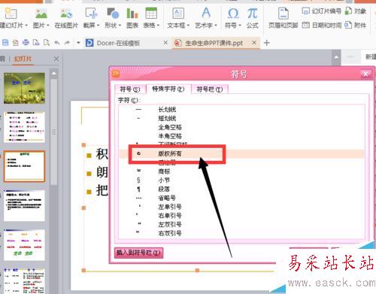The height and width of the screenshot is (294, 376).
Task: Open Header and Footer (页眉和页脚) icon
Action: pyautogui.click(x=284, y=13)
